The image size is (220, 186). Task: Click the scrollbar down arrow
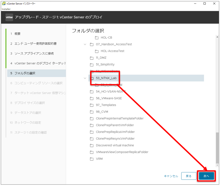[217, 165]
